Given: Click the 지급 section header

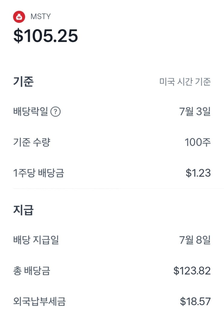Looking at the screenshot, I should click(23, 210).
